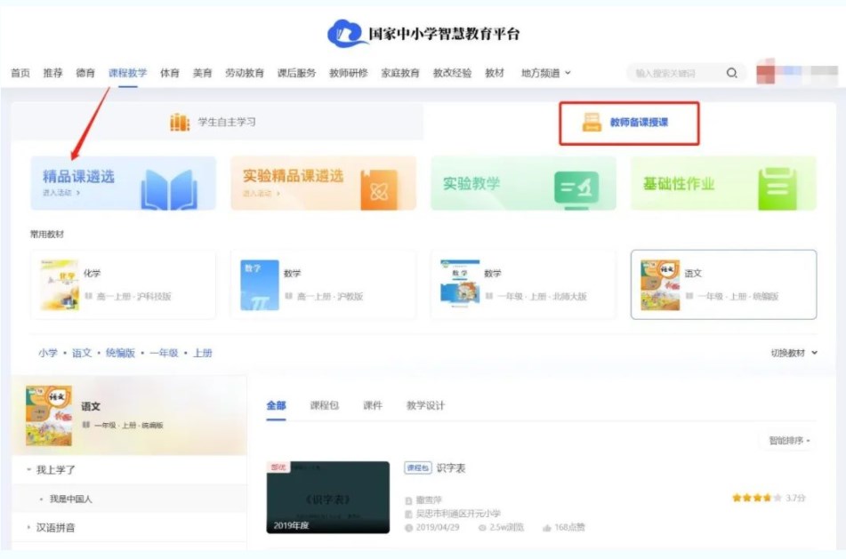Click breadcrumb 语文
The width and height of the screenshot is (846, 559).
point(82,353)
